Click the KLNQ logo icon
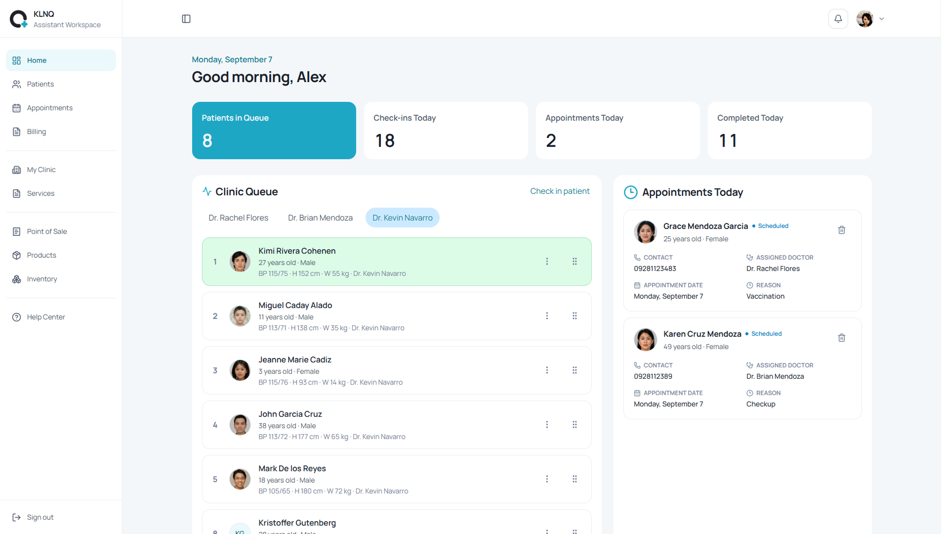Viewport: 941px width, 534px height. pos(19,19)
